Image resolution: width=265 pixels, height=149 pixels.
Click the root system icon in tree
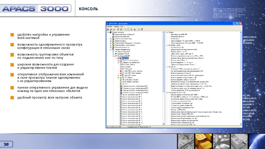pos(111,32)
